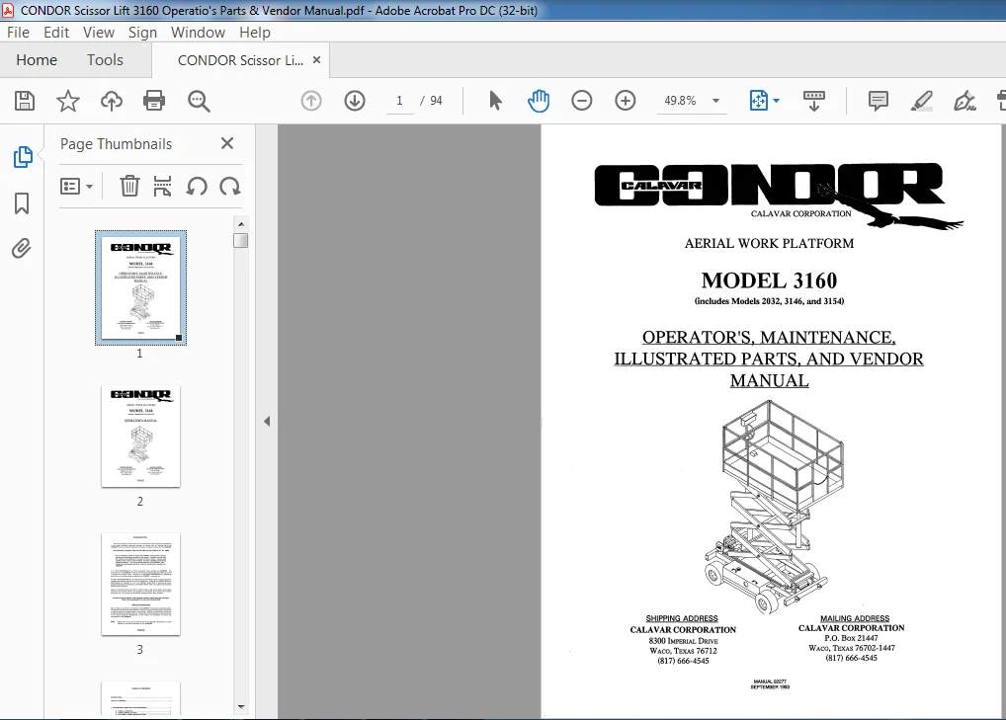
Task: Add a comment with speech-bubble icon
Action: [879, 101]
